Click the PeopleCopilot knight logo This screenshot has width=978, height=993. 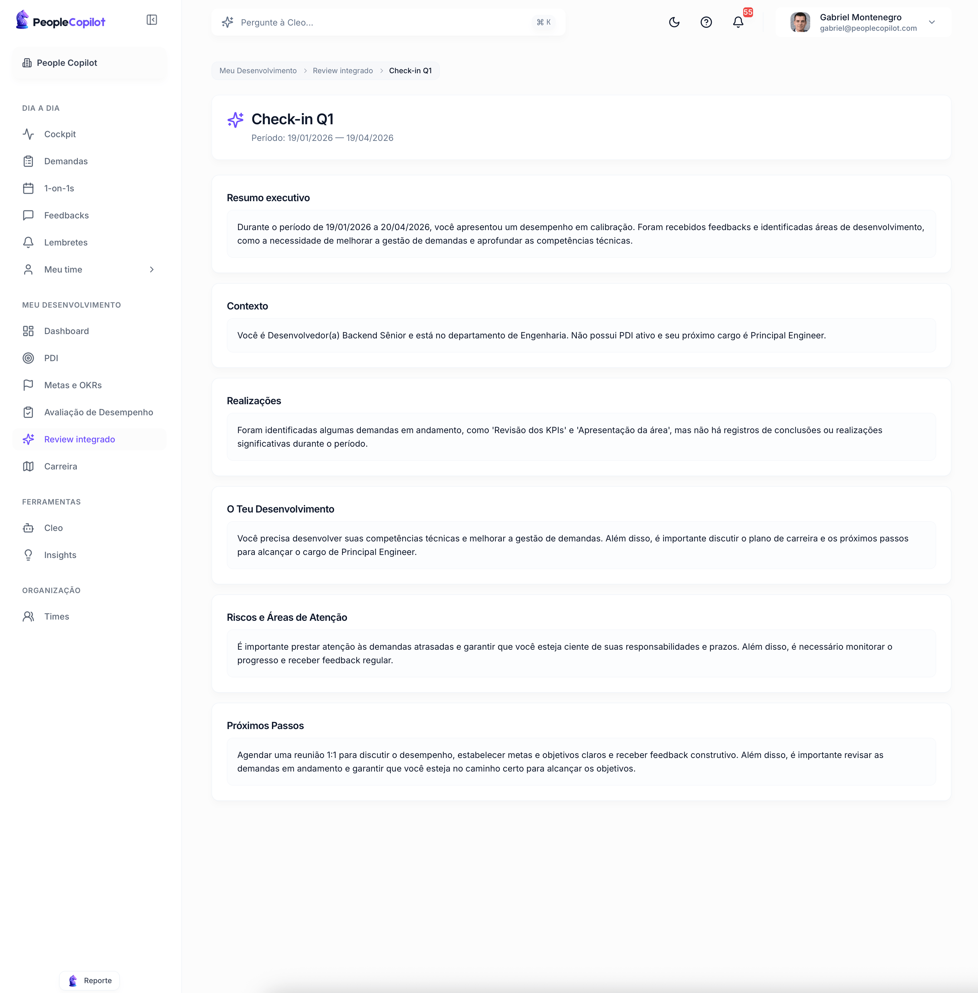click(x=22, y=20)
